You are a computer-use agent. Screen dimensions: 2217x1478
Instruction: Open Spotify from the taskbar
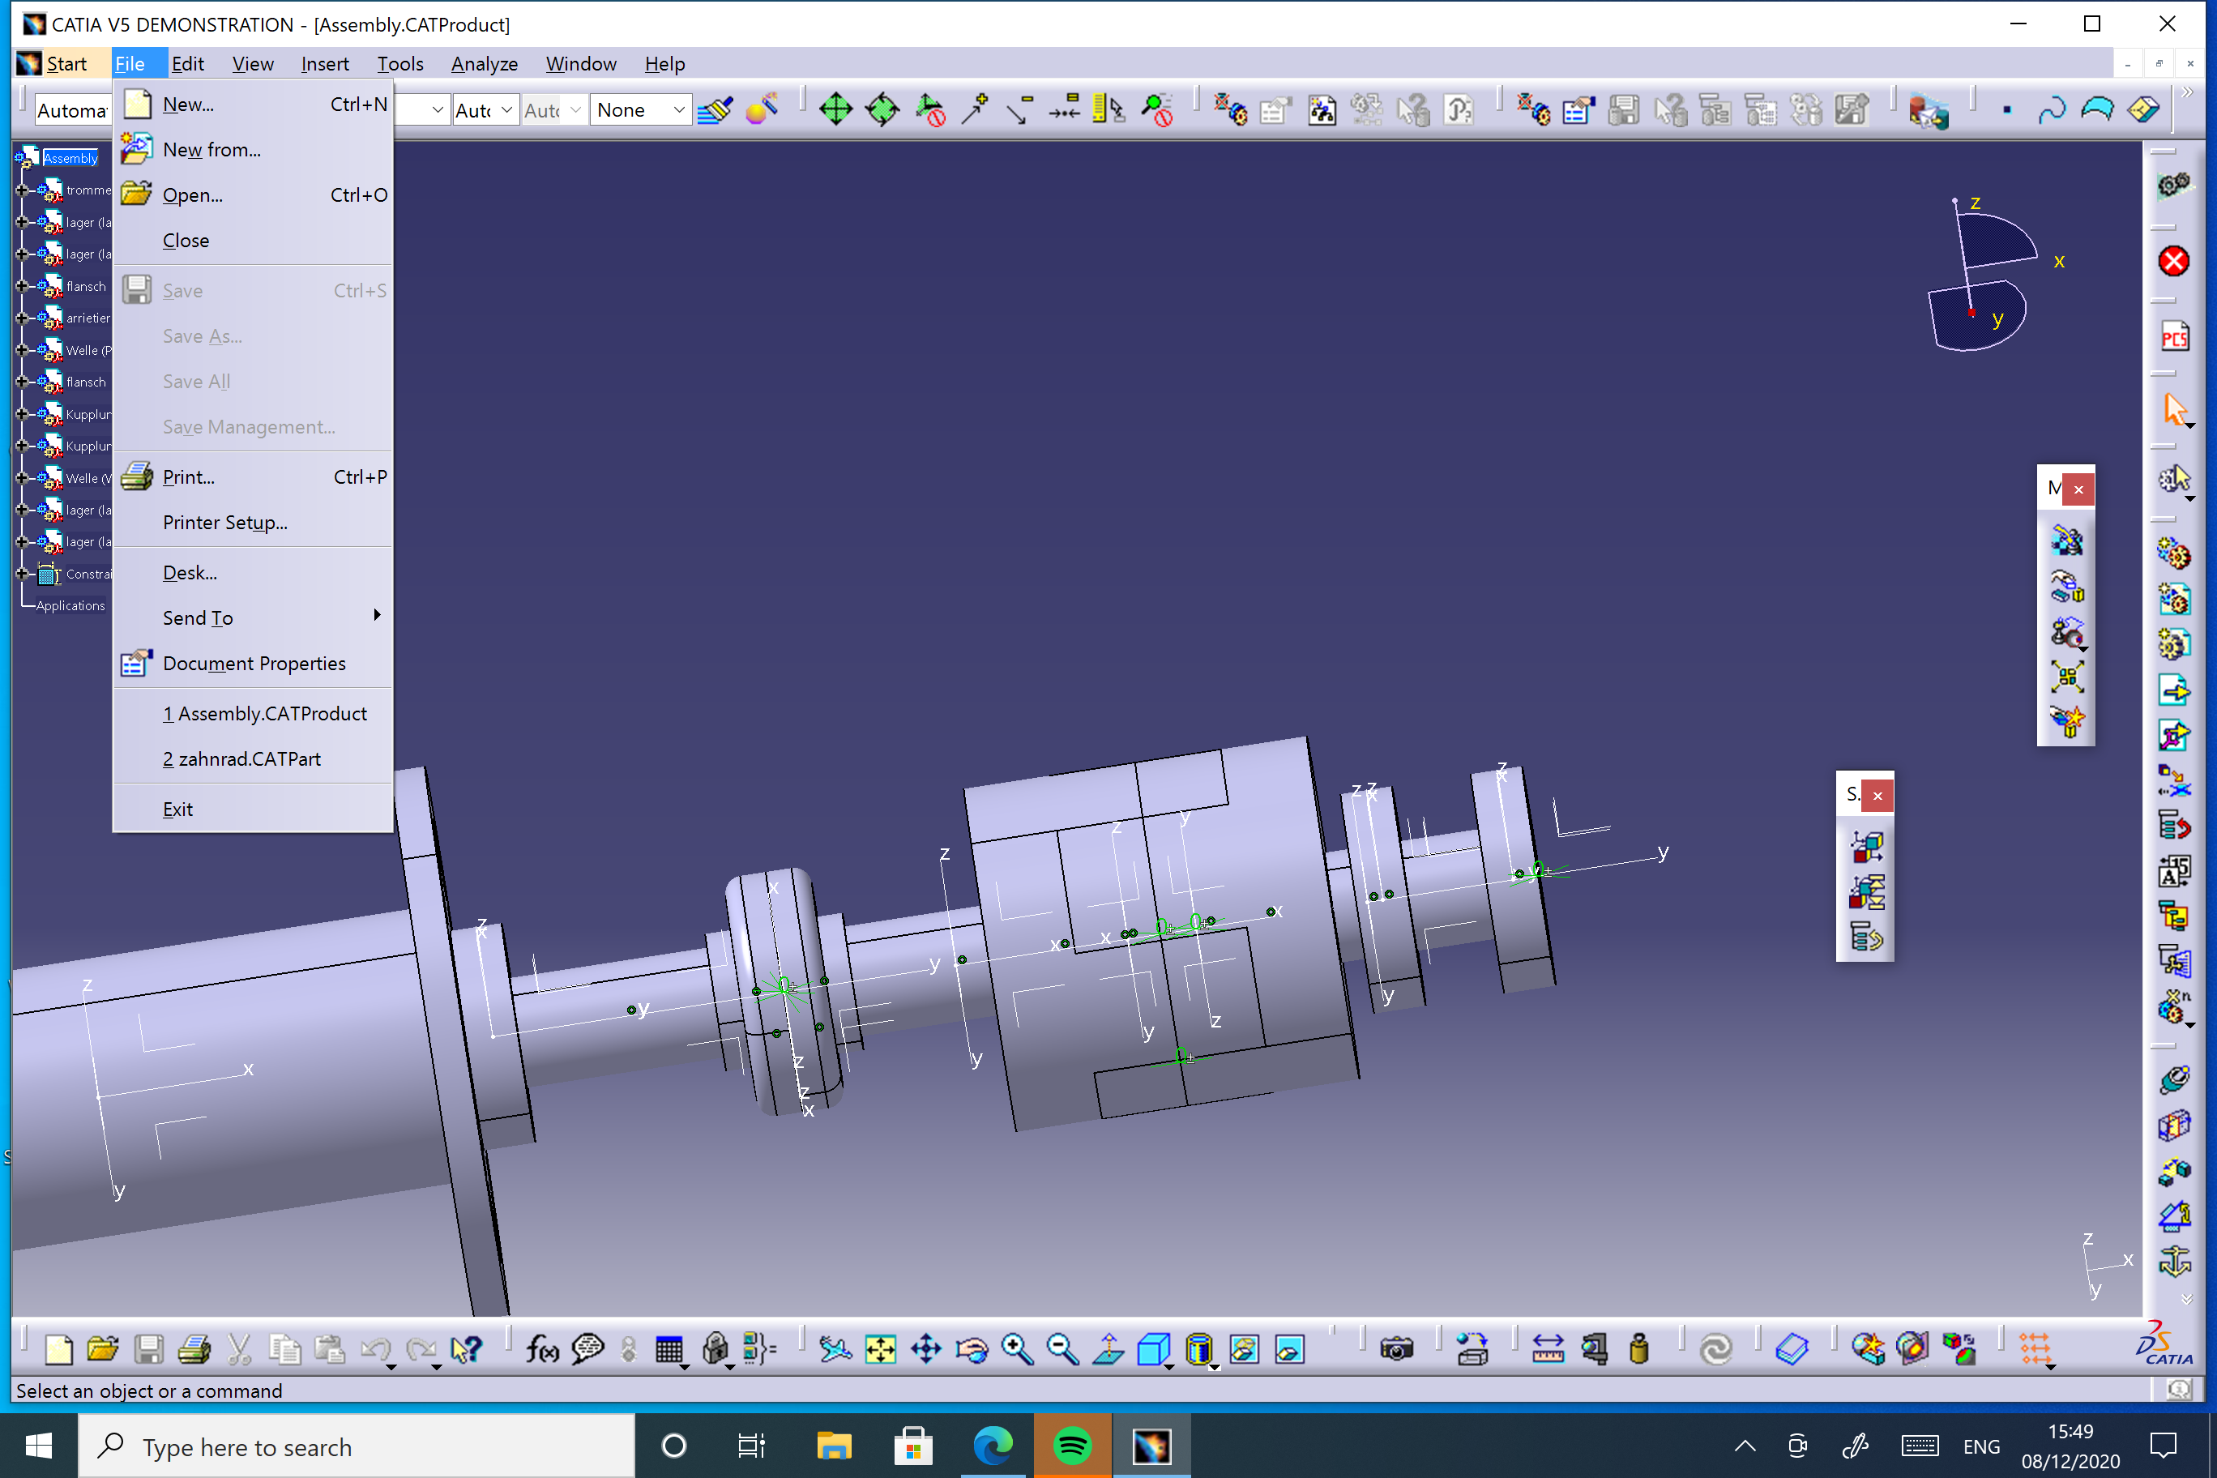point(1073,1445)
